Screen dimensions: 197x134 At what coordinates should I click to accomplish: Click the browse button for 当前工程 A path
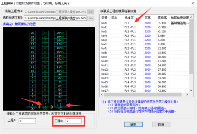91,12
